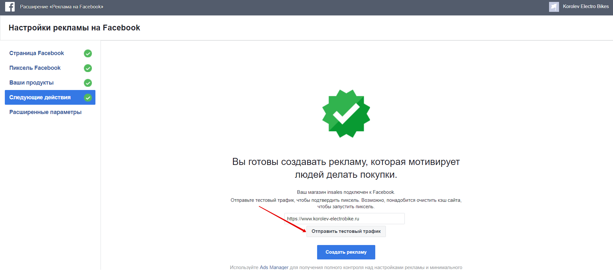Click green checkmark next to Ваши продукты
The width and height of the screenshot is (613, 270).
tap(88, 83)
